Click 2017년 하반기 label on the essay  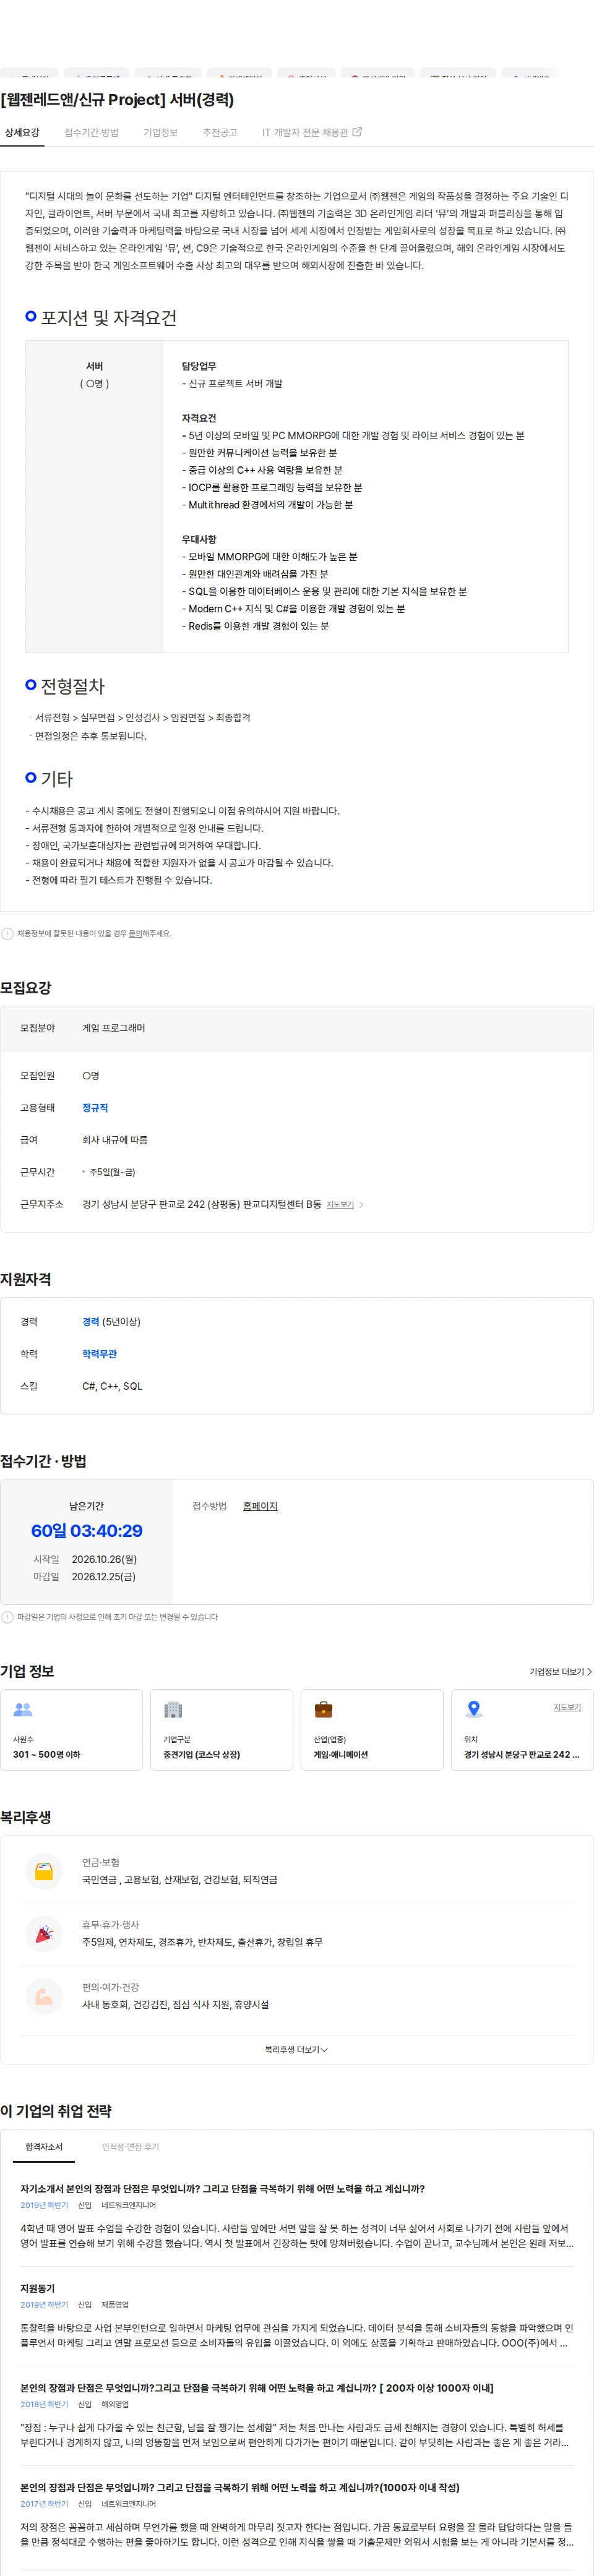[x=44, y=2504]
